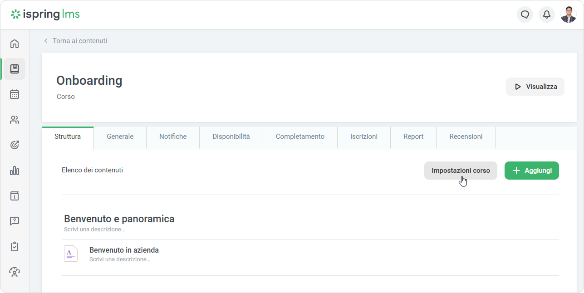584x293 pixels.
Task: Open the Notifiche tab
Action: point(173,137)
